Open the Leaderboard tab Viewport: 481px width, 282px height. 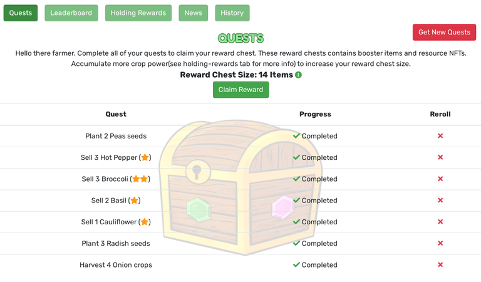tap(71, 13)
